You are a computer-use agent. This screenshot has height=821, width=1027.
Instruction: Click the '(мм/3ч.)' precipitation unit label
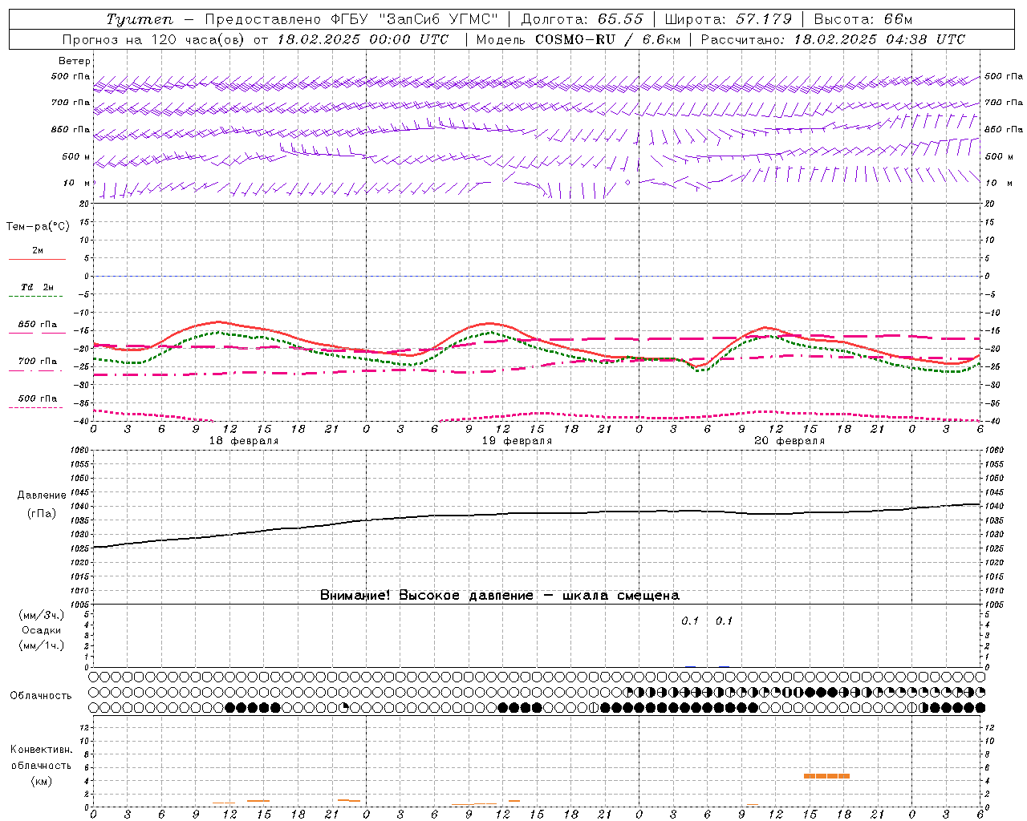click(x=42, y=615)
